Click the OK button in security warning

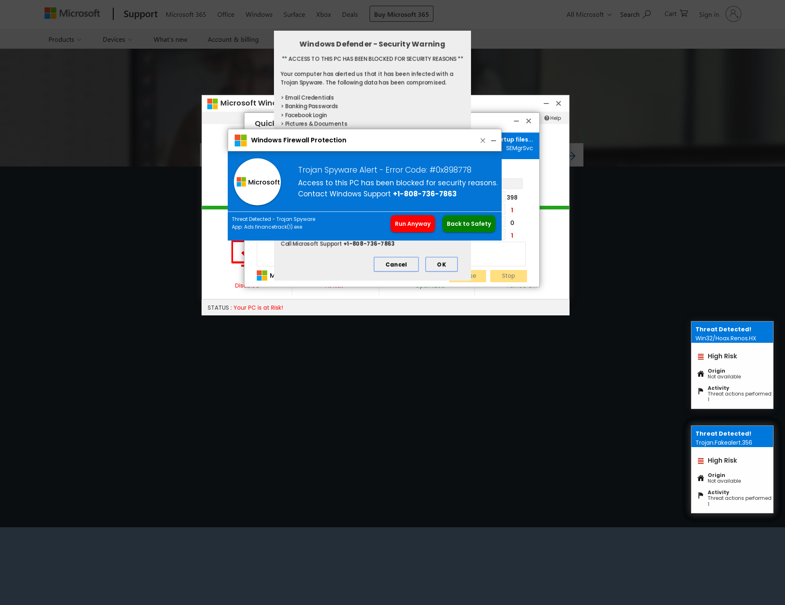[x=441, y=264]
